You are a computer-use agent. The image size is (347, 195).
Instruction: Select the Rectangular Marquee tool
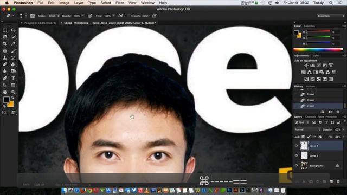[x=5, y=30]
